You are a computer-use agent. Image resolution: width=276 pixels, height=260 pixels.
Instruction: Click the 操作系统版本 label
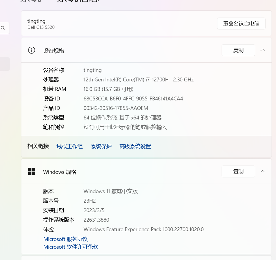coord(59,220)
